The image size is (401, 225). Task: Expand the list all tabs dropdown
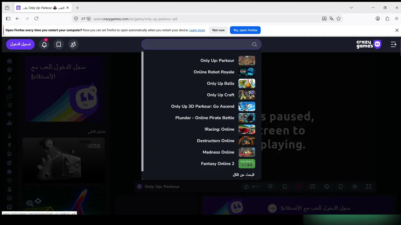tap(352, 8)
